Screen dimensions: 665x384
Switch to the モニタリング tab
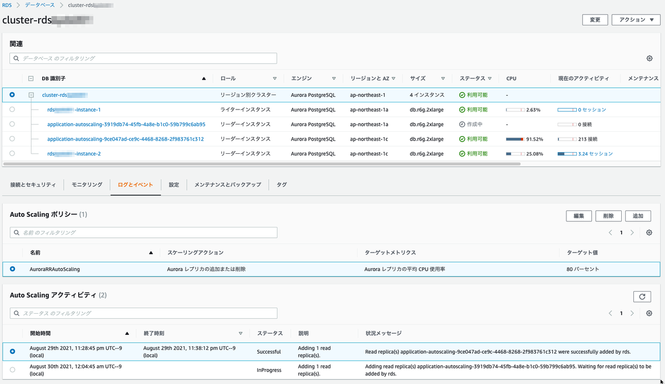tap(86, 185)
